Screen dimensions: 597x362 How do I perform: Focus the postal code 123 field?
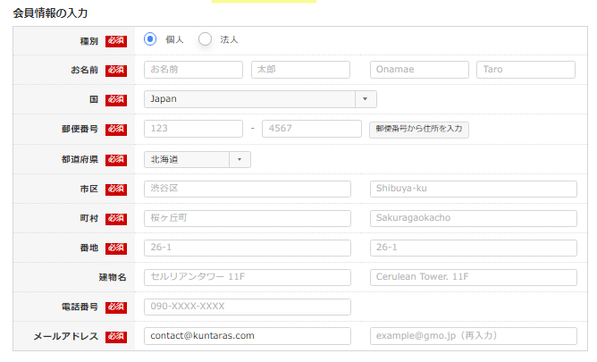pos(193,129)
